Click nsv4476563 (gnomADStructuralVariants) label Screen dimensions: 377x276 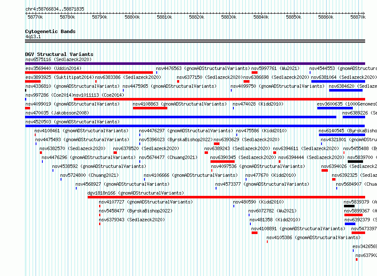pos(203,68)
